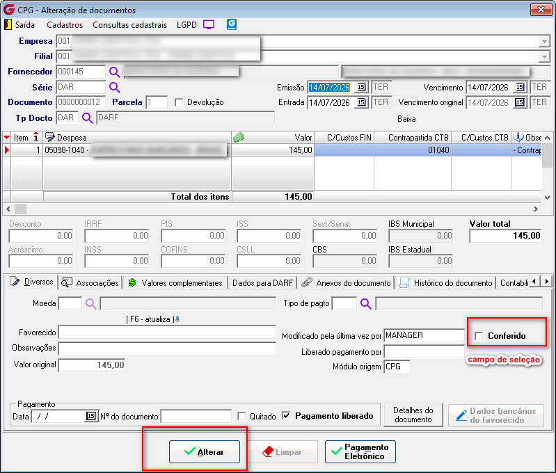Open the Anexos do documento tab
Image resolution: width=556 pixels, height=473 pixels.
tap(346, 282)
